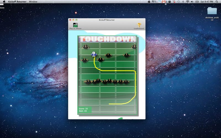The height and width of the screenshot is (138, 221).
Task: Click the dark clipboard menu bar icon
Action: click(170, 2)
